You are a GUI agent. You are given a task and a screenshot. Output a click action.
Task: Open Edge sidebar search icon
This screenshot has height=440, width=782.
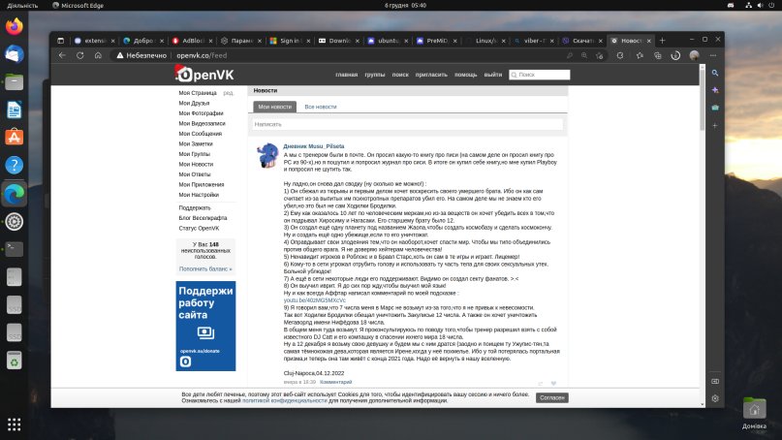coord(715,73)
